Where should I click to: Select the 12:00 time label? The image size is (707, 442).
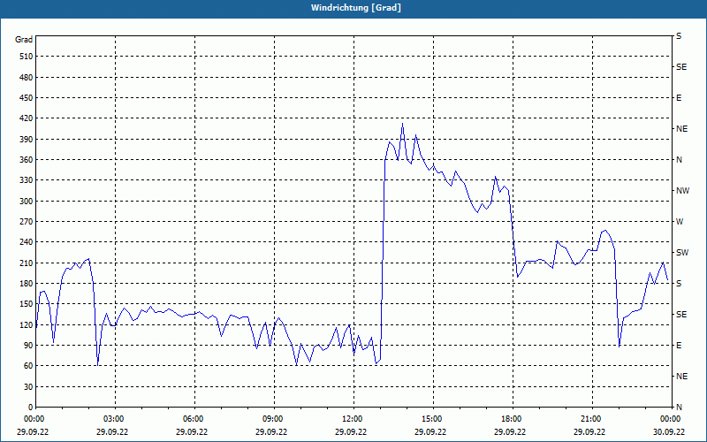[351, 419]
